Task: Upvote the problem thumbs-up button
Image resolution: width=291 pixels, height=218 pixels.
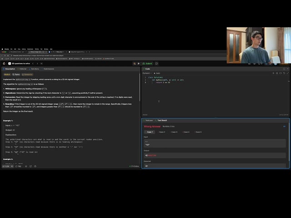Action: point(6,166)
